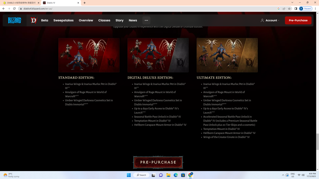Select the Diablo IV tab
The width and height of the screenshot is (319, 179).
point(60,3)
